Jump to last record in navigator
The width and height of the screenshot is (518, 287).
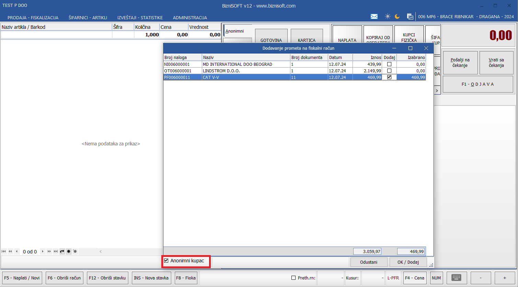click(x=56, y=252)
